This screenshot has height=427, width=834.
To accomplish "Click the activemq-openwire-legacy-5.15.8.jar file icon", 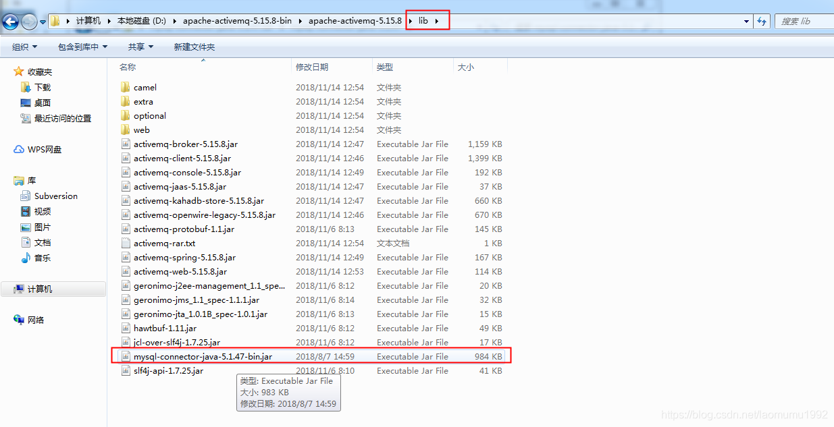I will coord(126,215).
